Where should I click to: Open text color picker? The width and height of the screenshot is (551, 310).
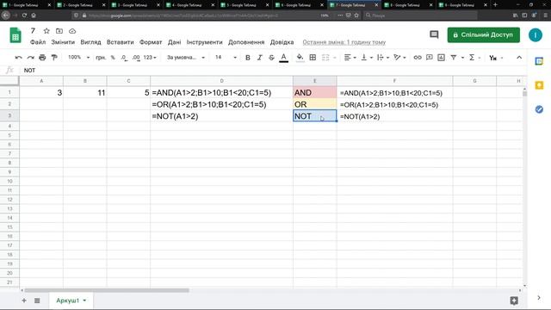coord(283,58)
